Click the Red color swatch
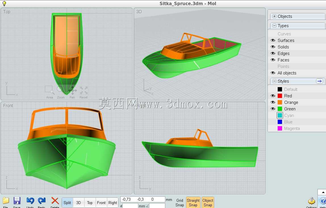Image resolution: width=326 pixels, height=208 pixels. [280, 96]
